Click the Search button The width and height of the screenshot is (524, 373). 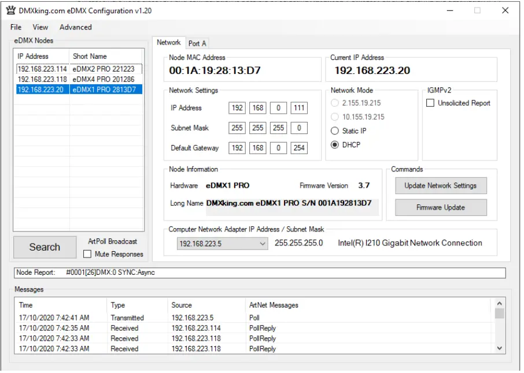(x=45, y=247)
